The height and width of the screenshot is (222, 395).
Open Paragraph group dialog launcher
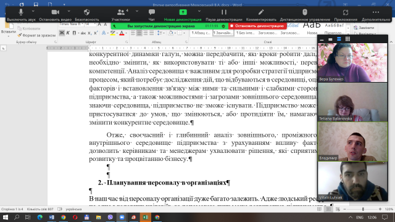click(186, 42)
